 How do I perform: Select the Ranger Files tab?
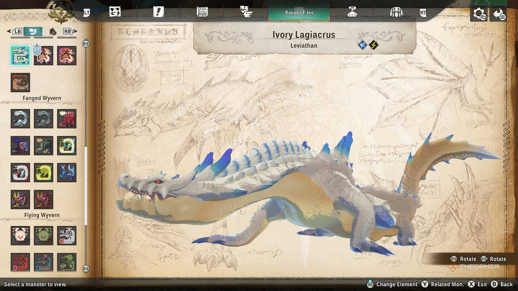click(x=299, y=13)
